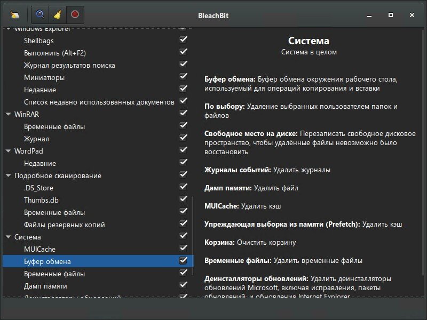This screenshot has height=320, width=427.
Task: Click the Preview magnifier icon
Action: (x=40, y=14)
